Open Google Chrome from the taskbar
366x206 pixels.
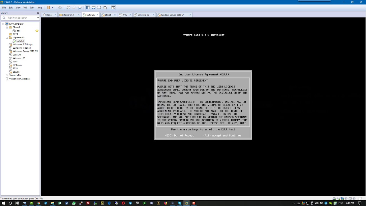tap(39, 203)
